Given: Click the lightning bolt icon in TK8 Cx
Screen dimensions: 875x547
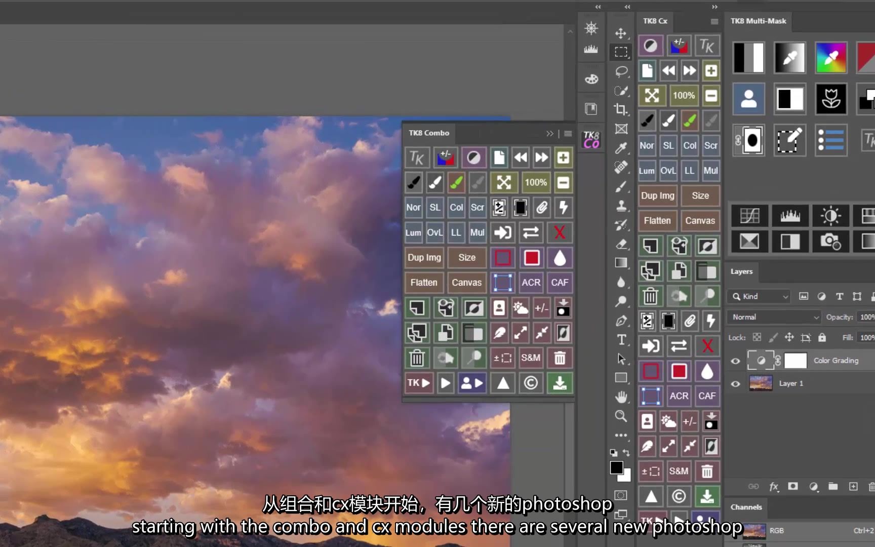Looking at the screenshot, I should pyautogui.click(x=711, y=321).
